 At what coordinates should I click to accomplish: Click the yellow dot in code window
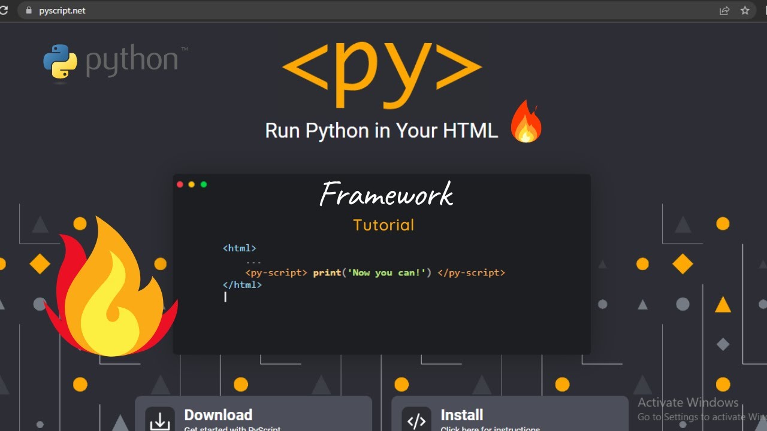coord(192,184)
